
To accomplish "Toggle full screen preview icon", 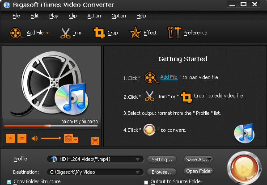I will (x=95, y=141).
